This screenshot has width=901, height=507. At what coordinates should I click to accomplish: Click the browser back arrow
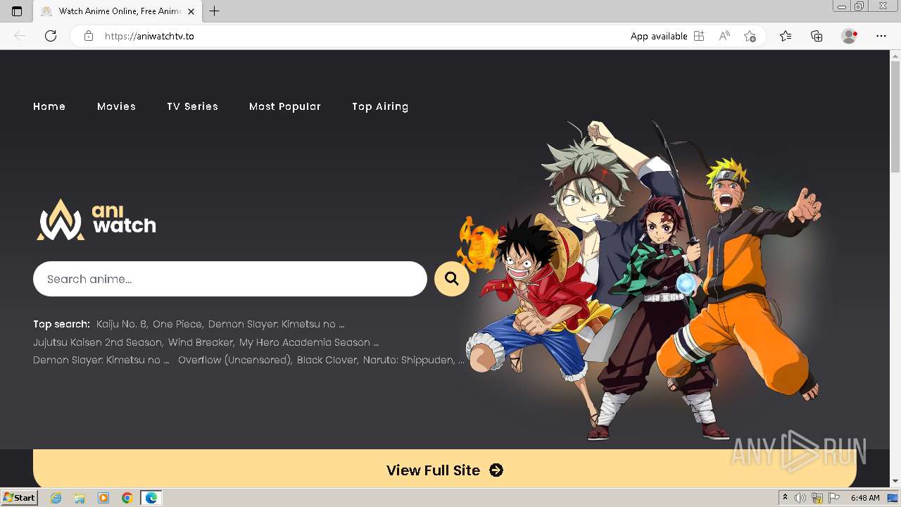[20, 36]
